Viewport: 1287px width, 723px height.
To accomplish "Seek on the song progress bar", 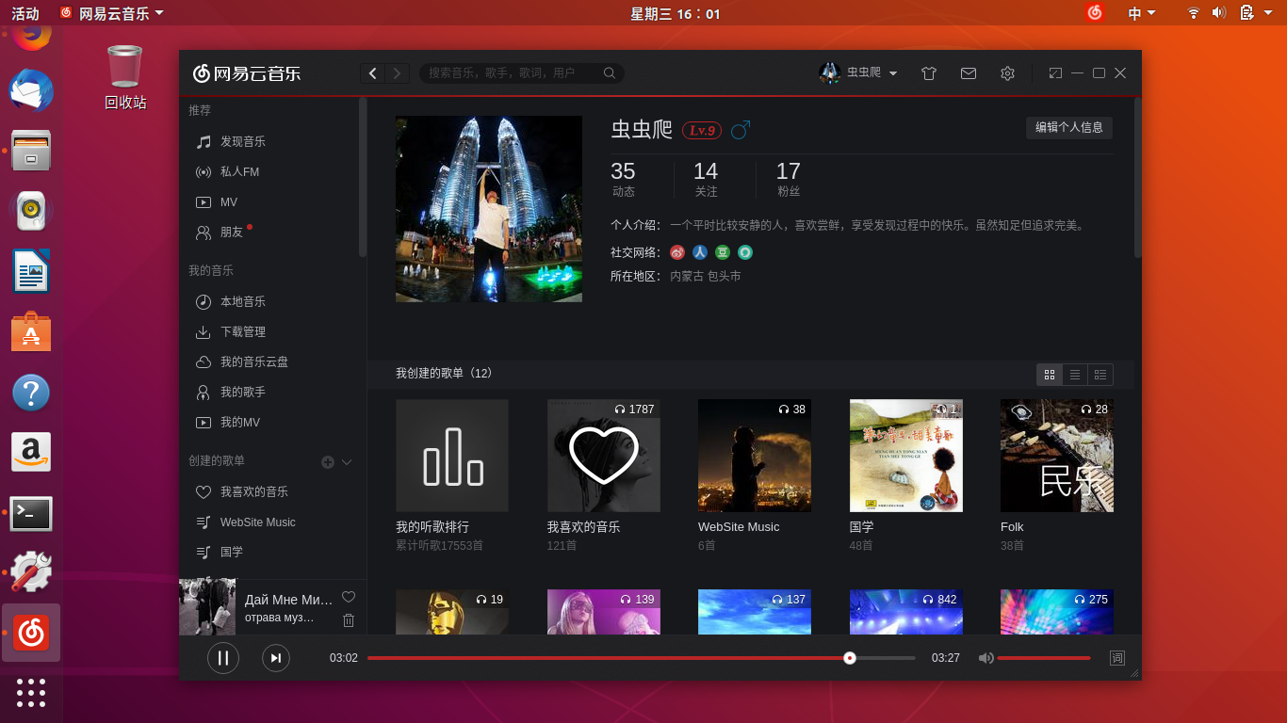I will [x=641, y=658].
